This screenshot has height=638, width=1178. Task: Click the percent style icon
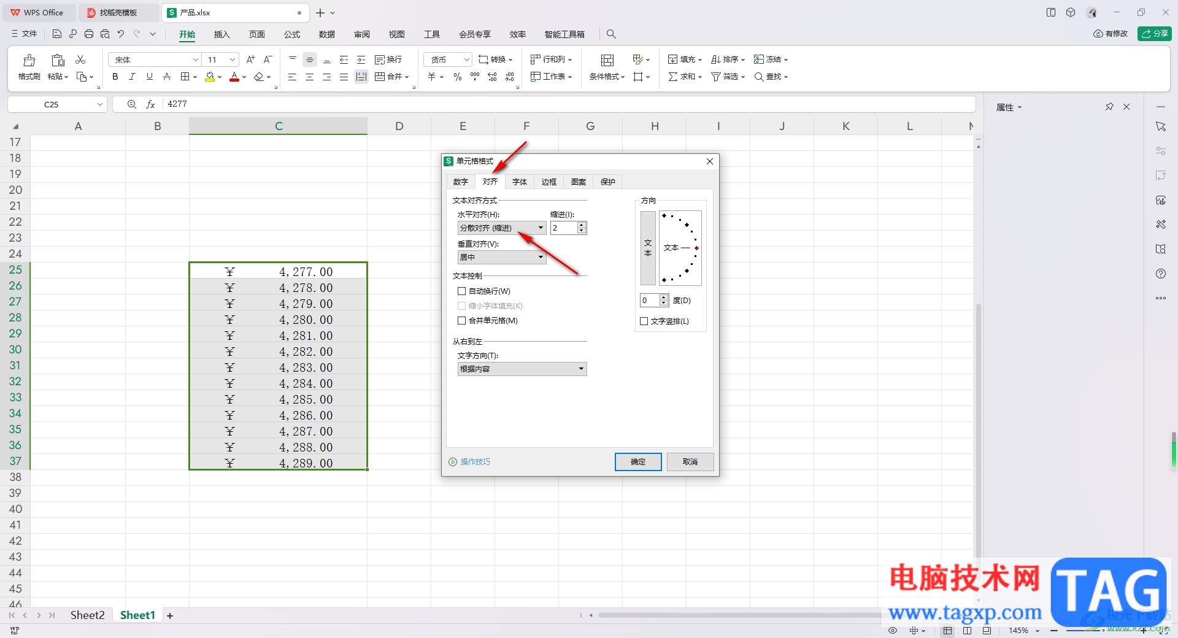[457, 77]
